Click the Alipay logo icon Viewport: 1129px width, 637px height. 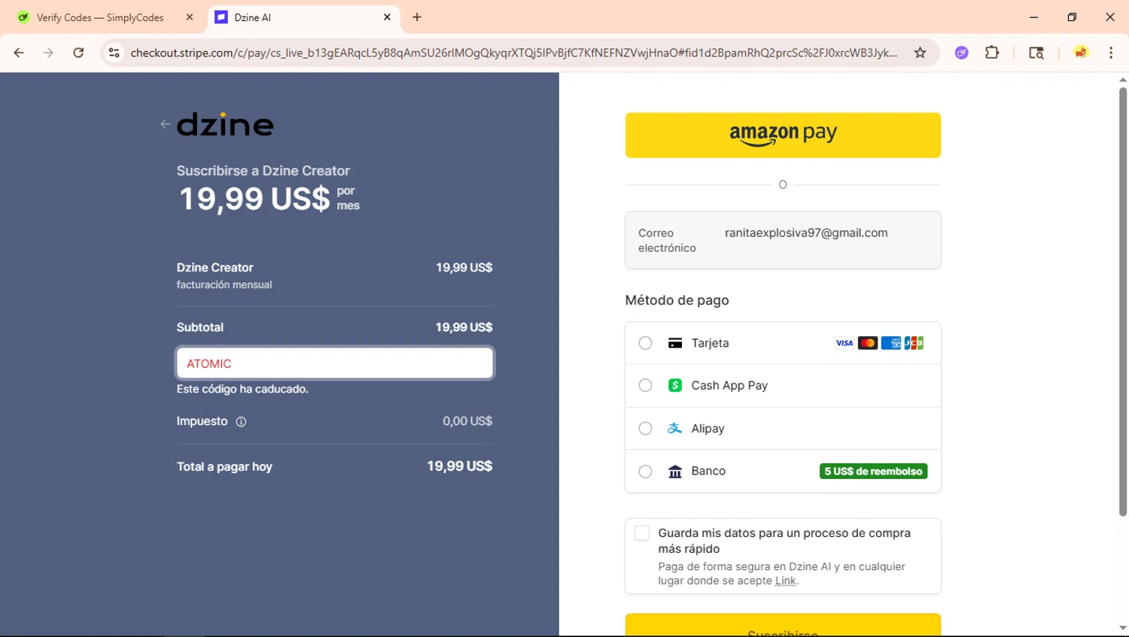675,428
